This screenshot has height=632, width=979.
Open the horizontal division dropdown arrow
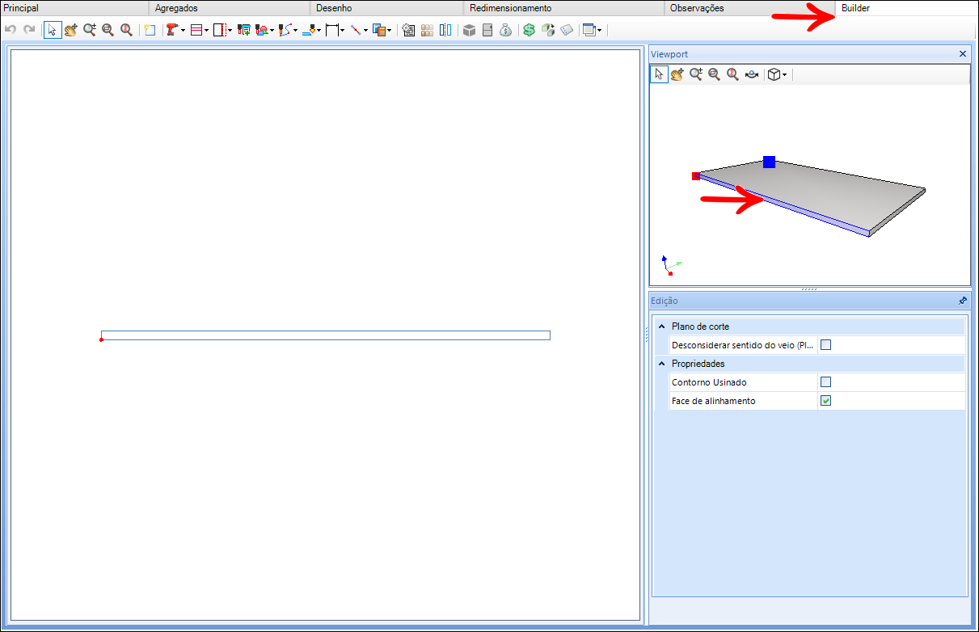tap(207, 31)
